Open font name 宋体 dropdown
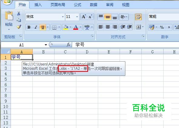The width and height of the screenshot is (179, 128). (x=63, y=17)
